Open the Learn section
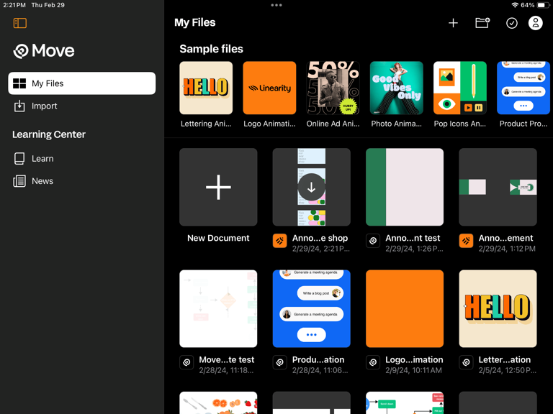The image size is (553, 414). pos(82,159)
